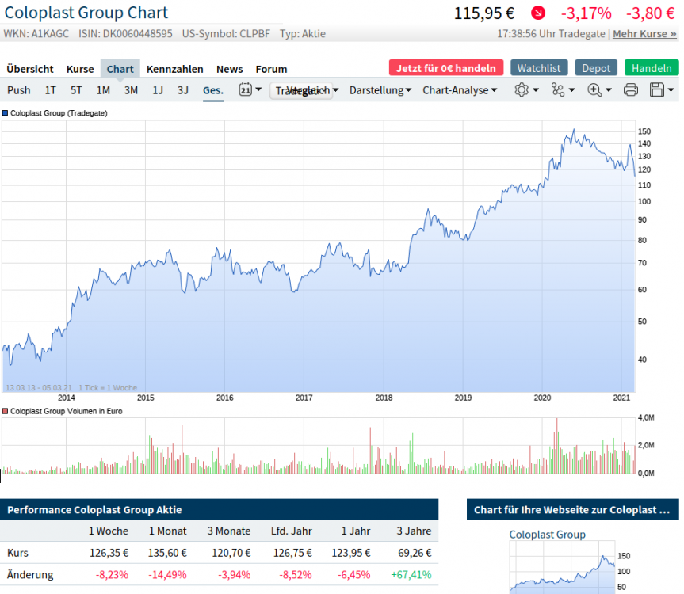
Task: Select the 3M time range
Action: tap(131, 90)
